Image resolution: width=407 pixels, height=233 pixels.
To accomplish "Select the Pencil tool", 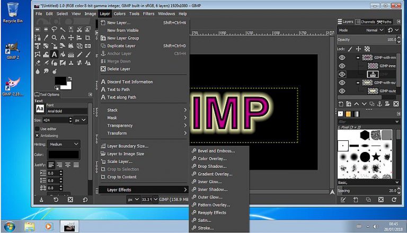I will (79, 54).
